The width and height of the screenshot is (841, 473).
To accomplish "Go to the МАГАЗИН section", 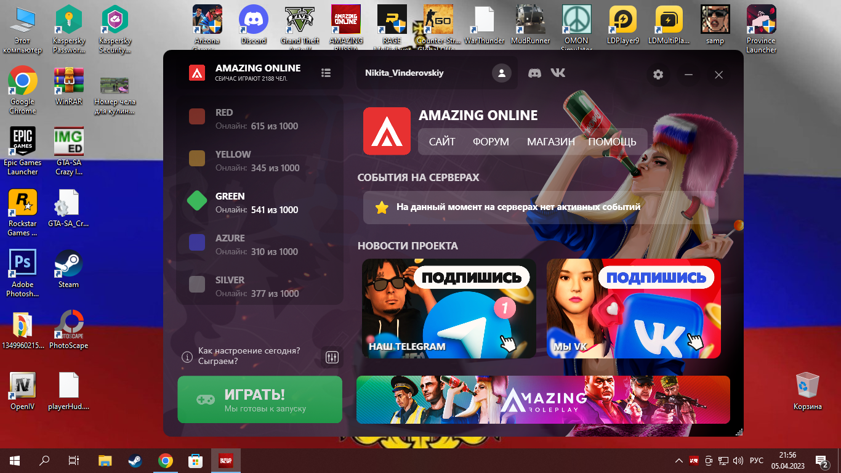I will click(551, 142).
